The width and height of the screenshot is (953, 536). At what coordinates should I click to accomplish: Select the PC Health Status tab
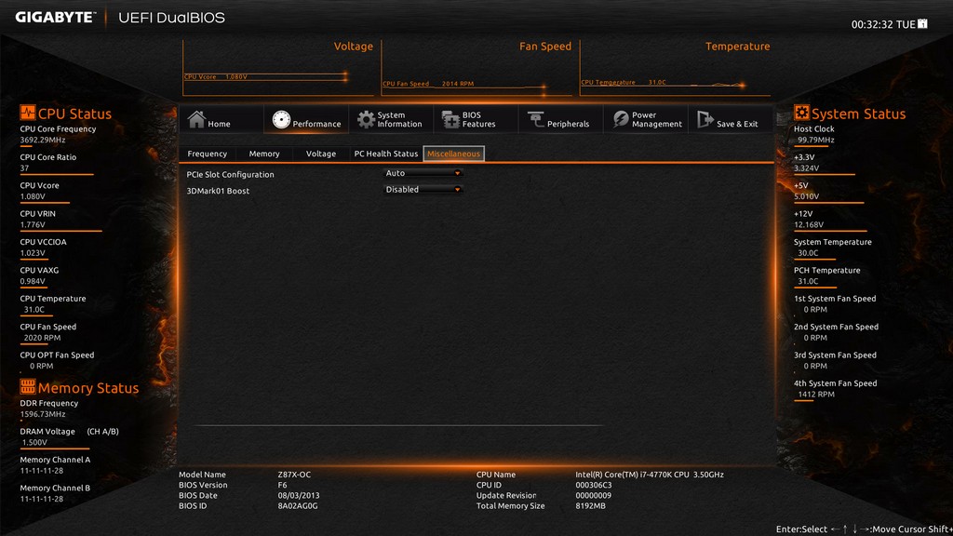386,154
